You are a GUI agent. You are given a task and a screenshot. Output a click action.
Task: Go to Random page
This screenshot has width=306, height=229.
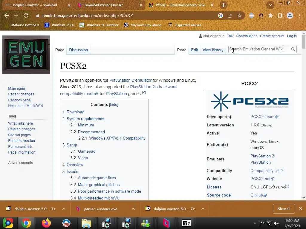coord(19,100)
